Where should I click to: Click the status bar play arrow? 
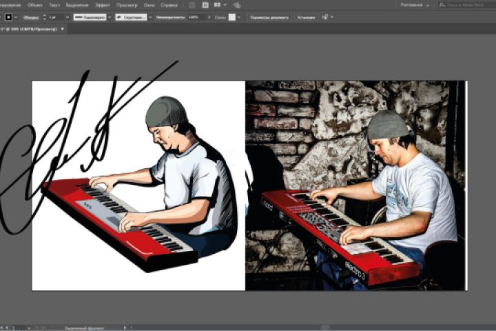tap(125, 328)
